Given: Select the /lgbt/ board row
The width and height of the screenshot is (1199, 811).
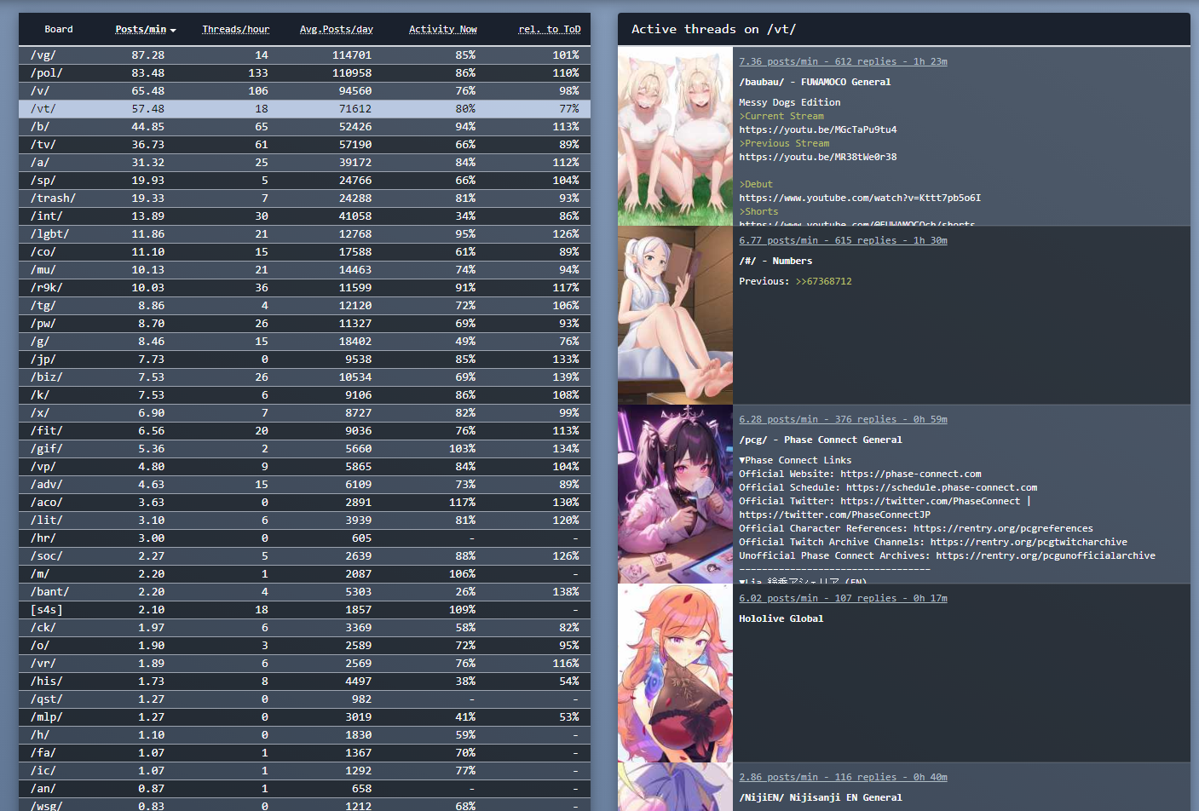Looking at the screenshot, I should [304, 234].
